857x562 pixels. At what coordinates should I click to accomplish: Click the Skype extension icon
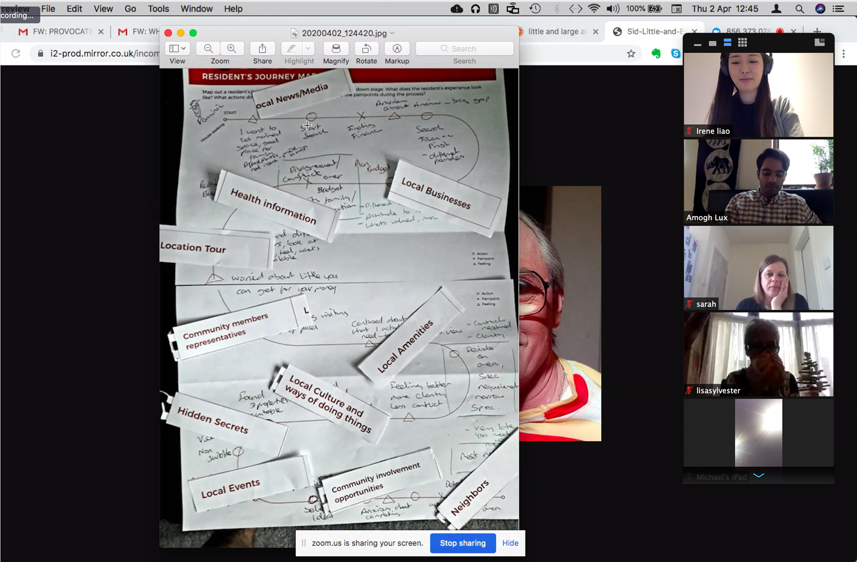pos(676,54)
